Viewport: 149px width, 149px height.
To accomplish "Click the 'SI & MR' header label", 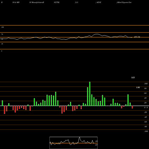I will 16,2.
